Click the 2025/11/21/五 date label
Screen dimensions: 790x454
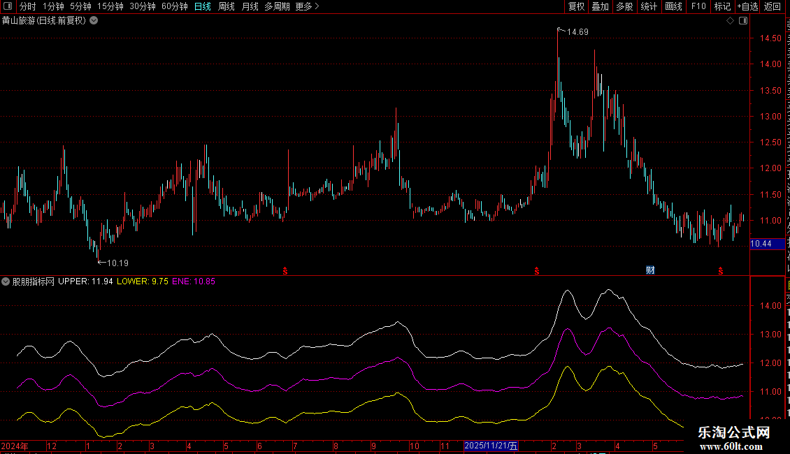tap(491, 446)
